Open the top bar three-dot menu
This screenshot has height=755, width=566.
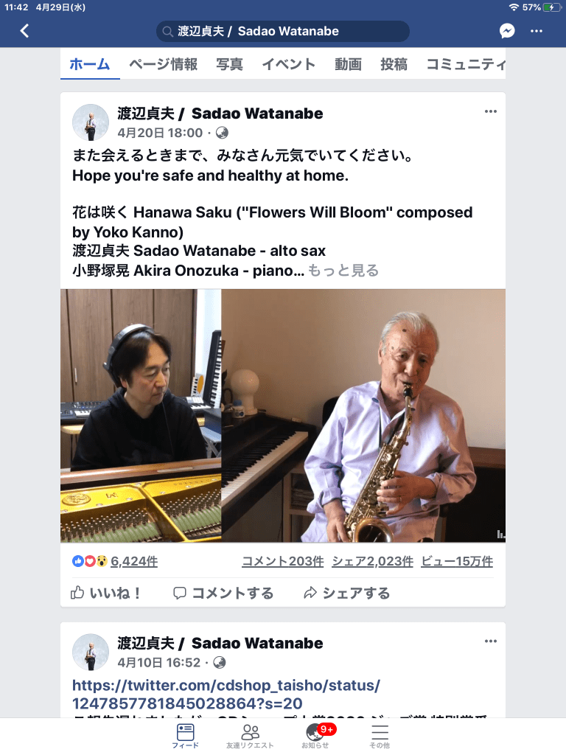537,31
